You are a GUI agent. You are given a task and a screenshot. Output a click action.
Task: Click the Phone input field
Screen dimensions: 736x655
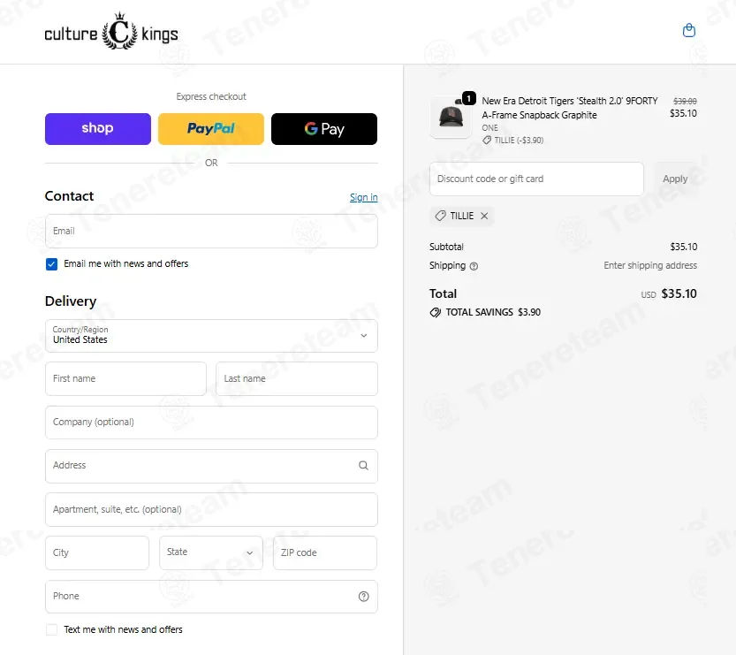(x=211, y=597)
